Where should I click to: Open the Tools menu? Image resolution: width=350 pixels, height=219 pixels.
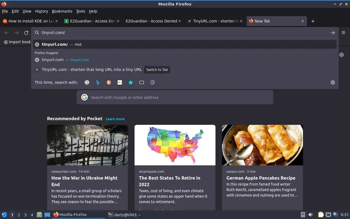click(81, 11)
